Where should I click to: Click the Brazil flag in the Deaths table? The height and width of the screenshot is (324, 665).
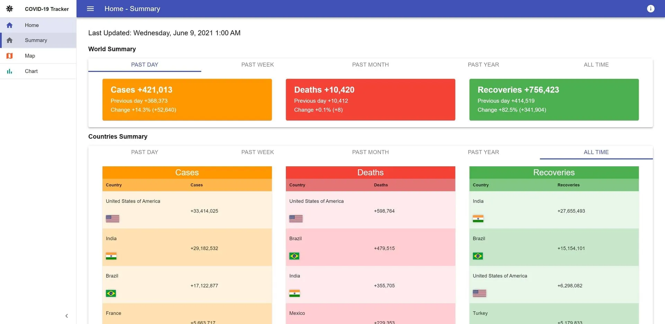coord(294,256)
